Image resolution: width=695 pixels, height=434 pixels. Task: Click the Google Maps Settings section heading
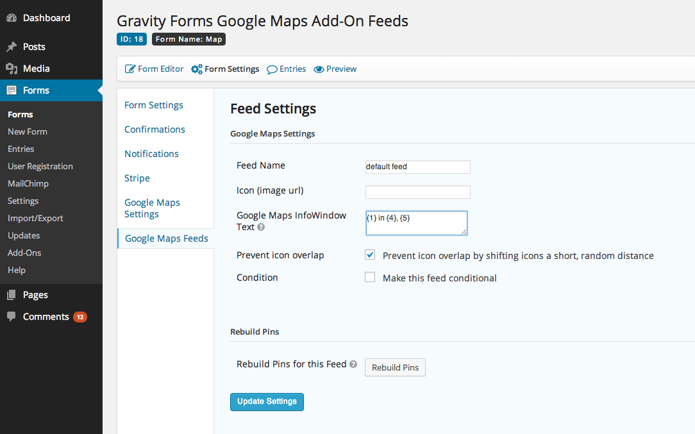point(272,134)
